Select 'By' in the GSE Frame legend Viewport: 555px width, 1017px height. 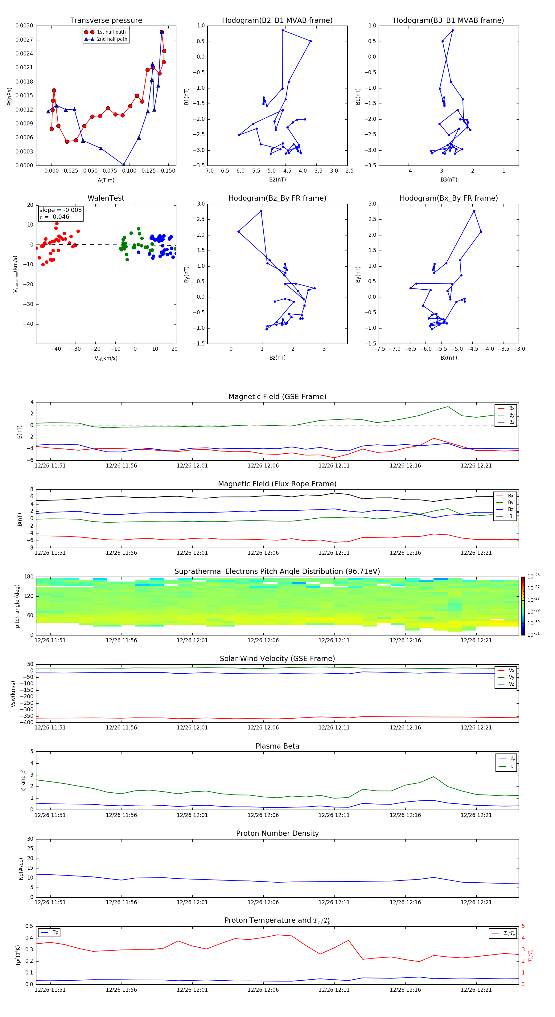[506, 415]
